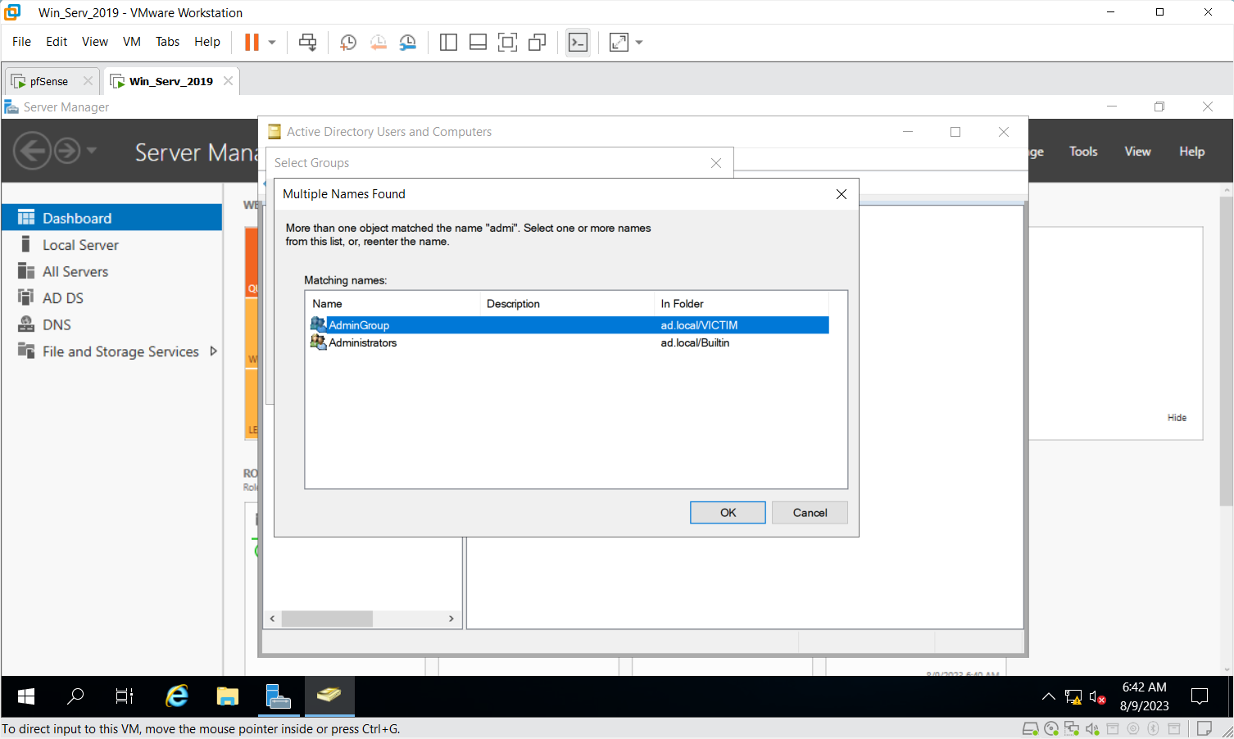Close the Select Groups dialog
The height and width of the screenshot is (739, 1234).
716,163
